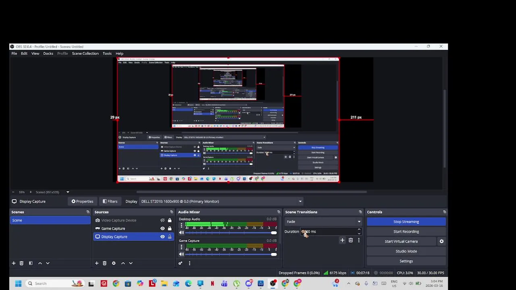The image size is (516, 290).
Task: Lock the Display Capture source
Action: click(170, 237)
